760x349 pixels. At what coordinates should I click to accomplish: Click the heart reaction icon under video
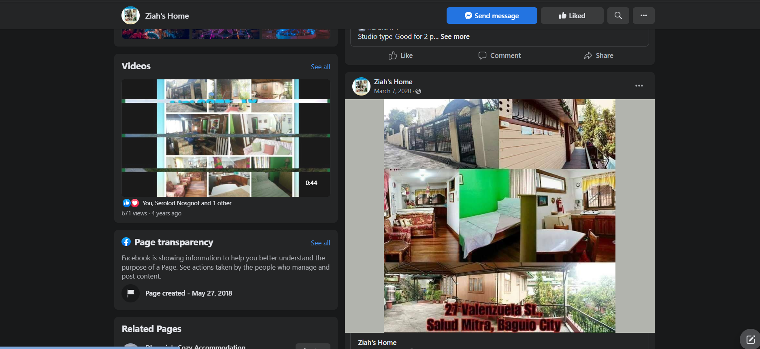pyautogui.click(x=135, y=203)
